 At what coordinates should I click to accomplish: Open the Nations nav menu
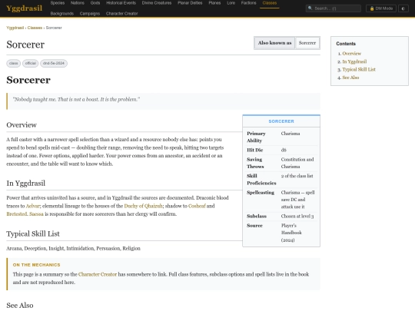tap(78, 3)
